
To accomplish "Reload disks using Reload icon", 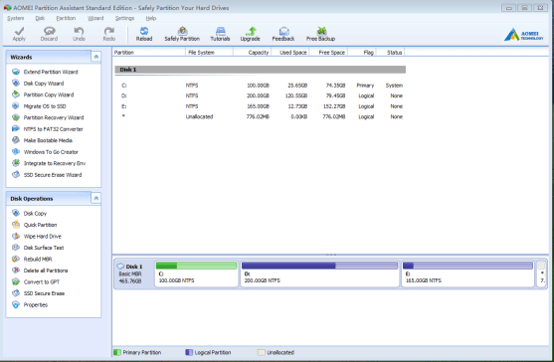I will 144,34.
